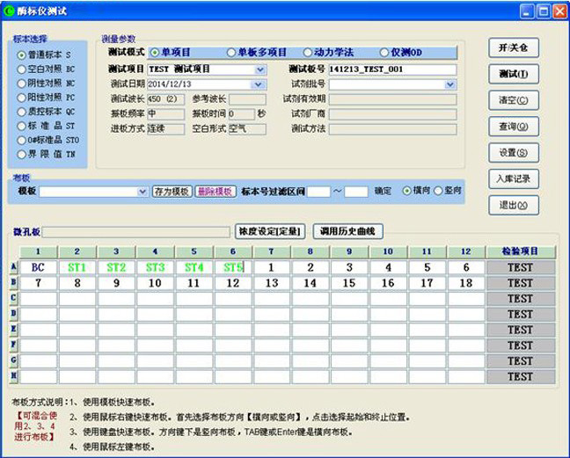Click the green app icon in title bar
The height and width of the screenshot is (458, 570).
point(11,11)
